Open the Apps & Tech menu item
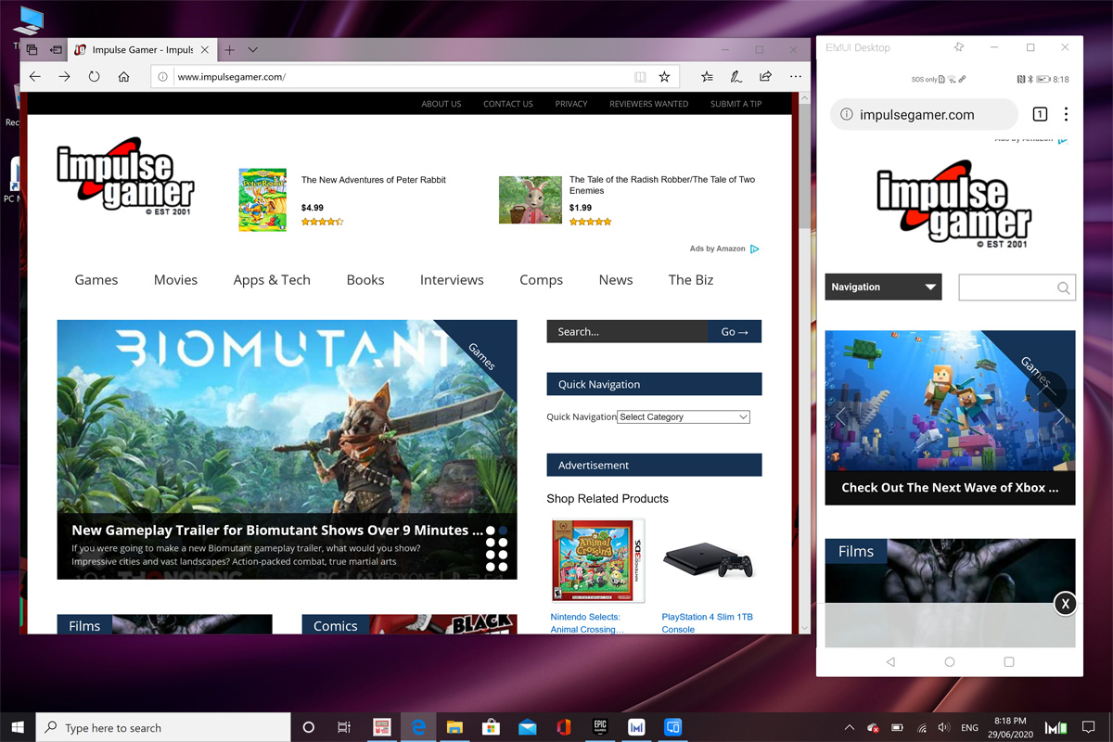Image resolution: width=1113 pixels, height=742 pixels. pos(272,279)
